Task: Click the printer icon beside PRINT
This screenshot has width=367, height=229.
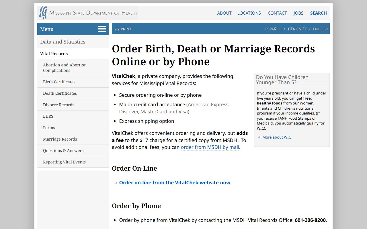Action: tap(117, 29)
